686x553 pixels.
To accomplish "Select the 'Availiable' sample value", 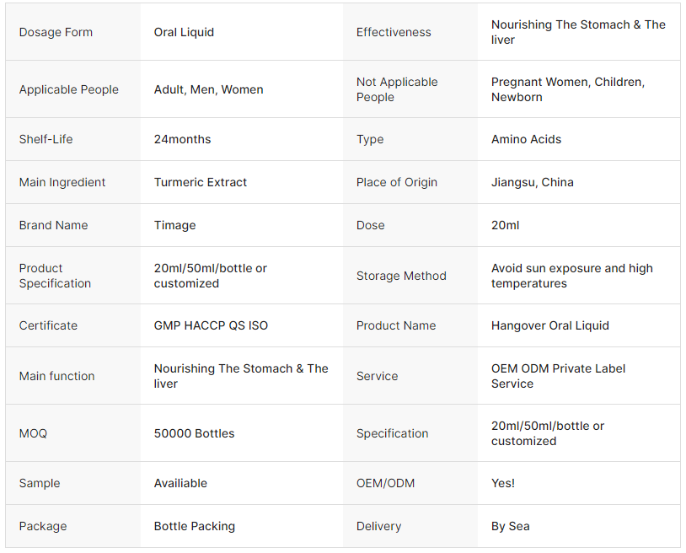I will (x=180, y=483).
